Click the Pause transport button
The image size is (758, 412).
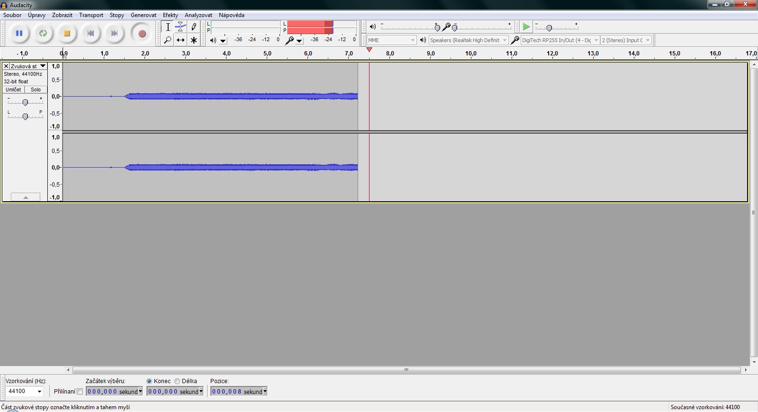[19, 34]
